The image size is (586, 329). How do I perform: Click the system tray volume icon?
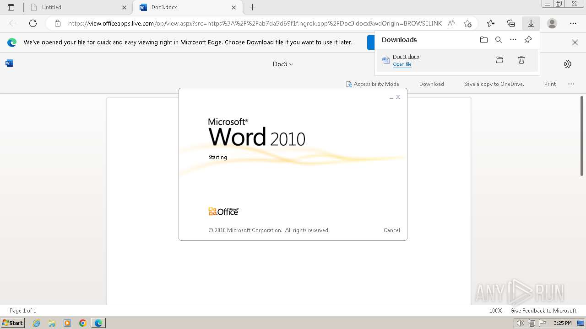pos(520,323)
